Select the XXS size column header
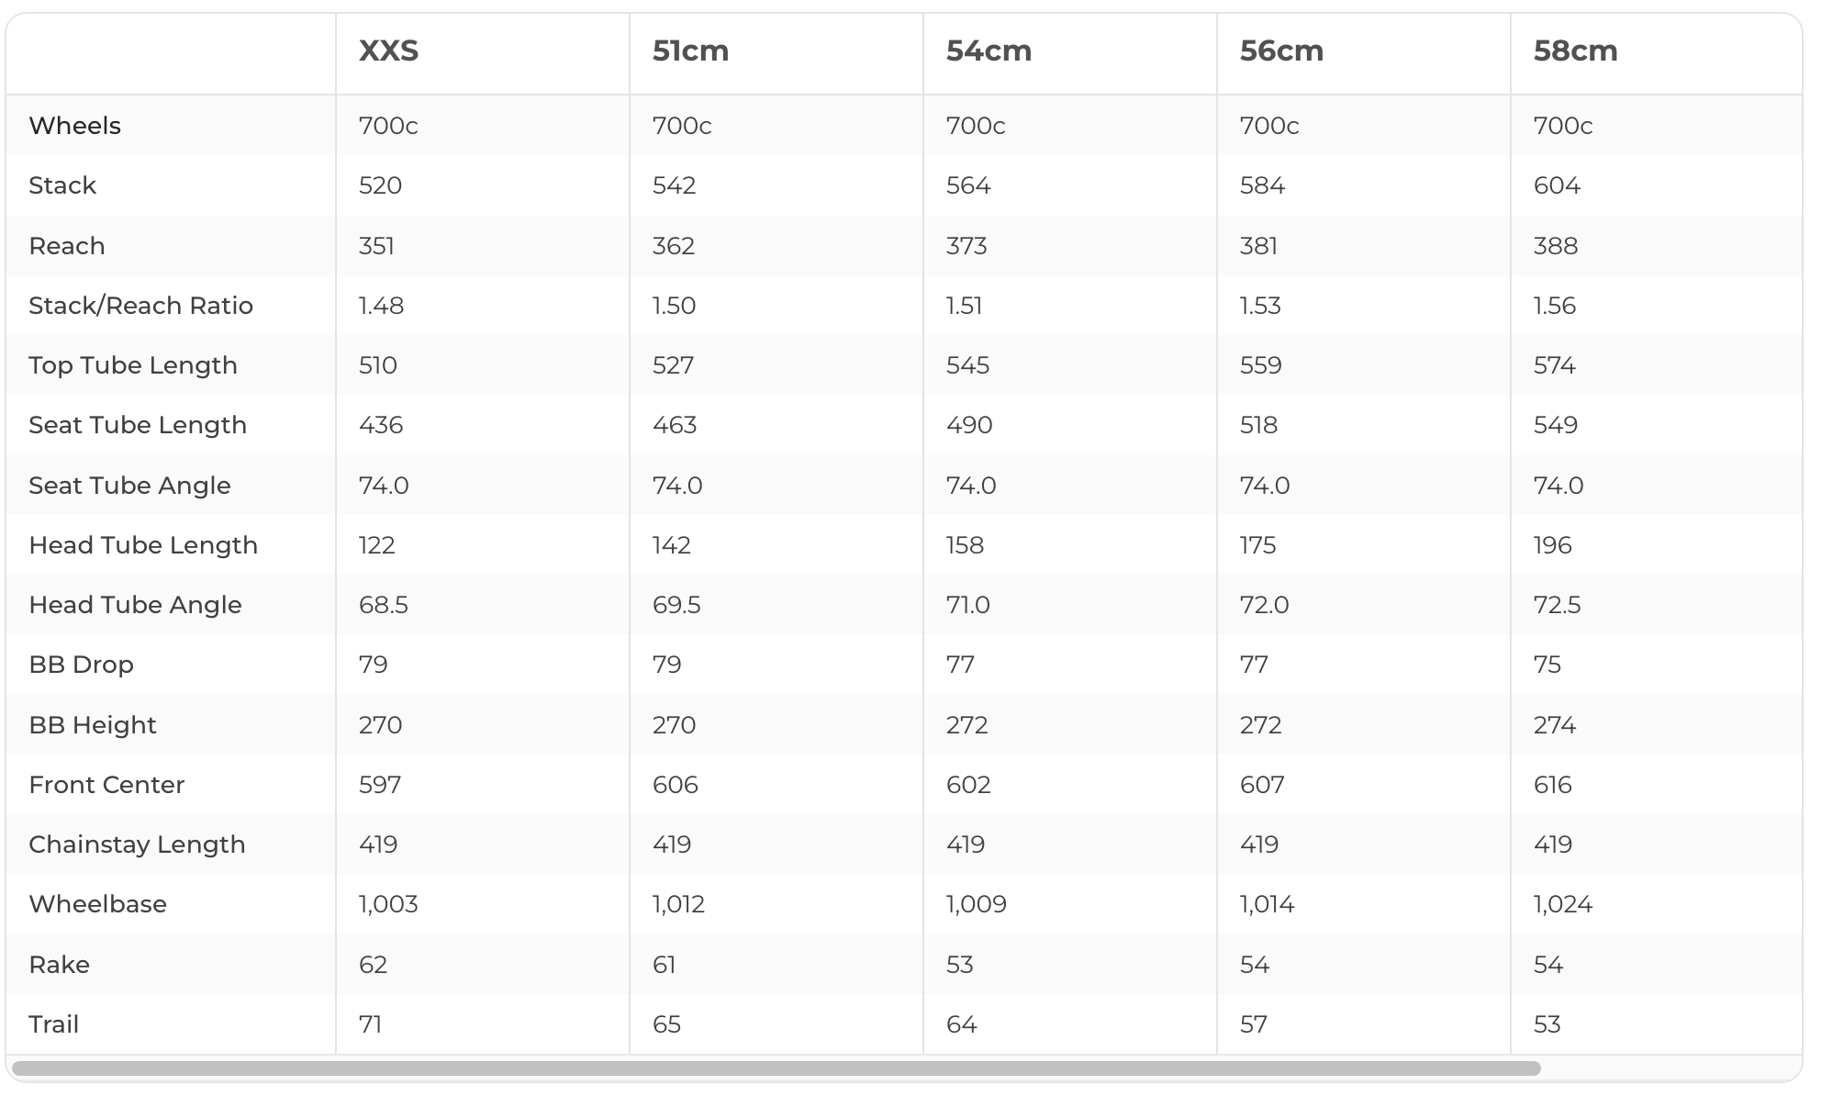 (x=388, y=50)
